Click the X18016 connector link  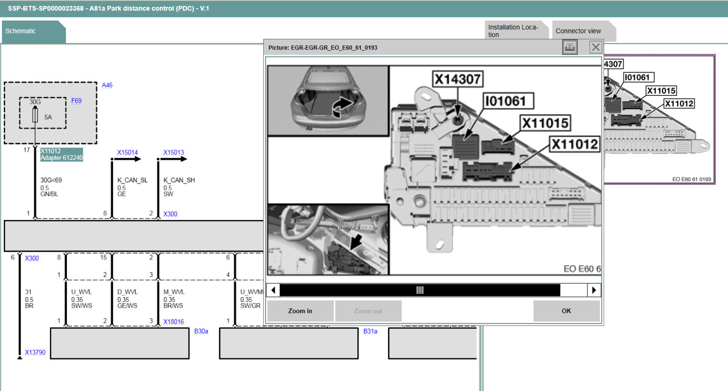[173, 321]
